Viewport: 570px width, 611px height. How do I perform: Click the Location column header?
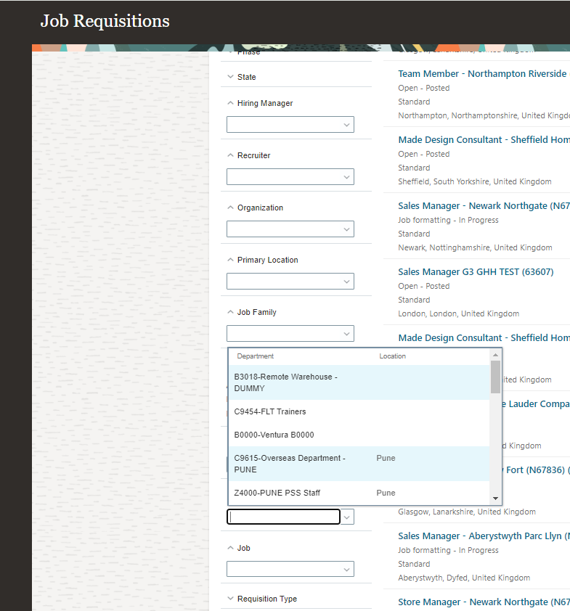click(392, 356)
